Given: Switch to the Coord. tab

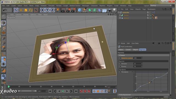Looking at the screenshot, I should (128, 50).
